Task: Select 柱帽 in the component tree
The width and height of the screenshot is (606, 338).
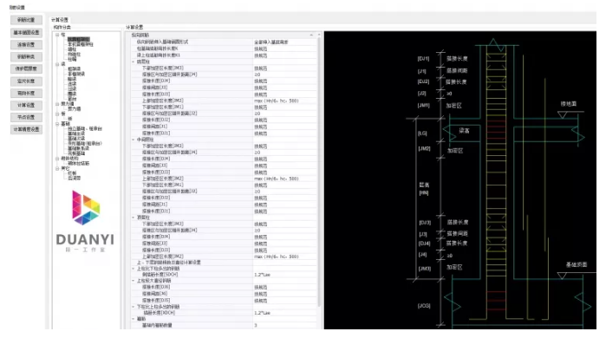Action: [x=72, y=60]
